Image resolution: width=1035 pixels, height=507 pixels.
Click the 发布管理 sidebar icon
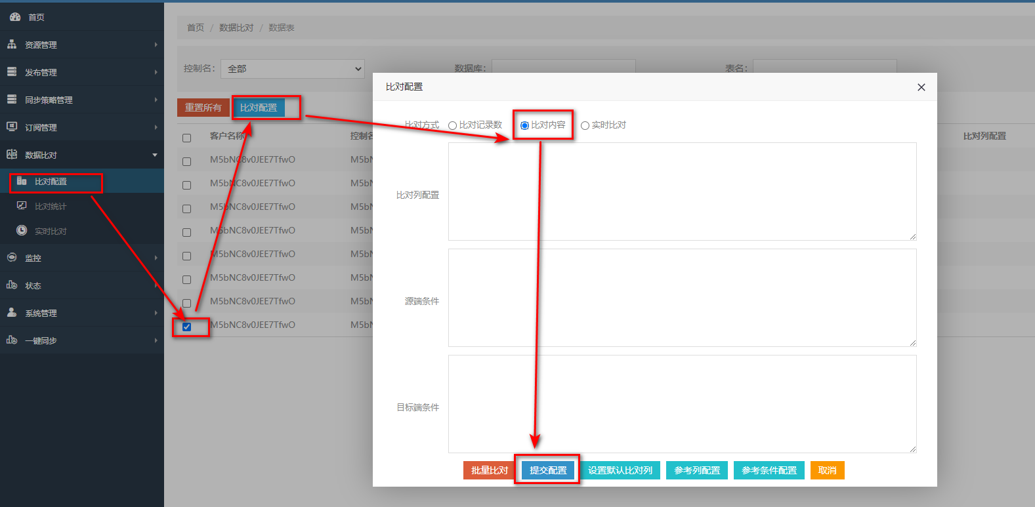[12, 72]
